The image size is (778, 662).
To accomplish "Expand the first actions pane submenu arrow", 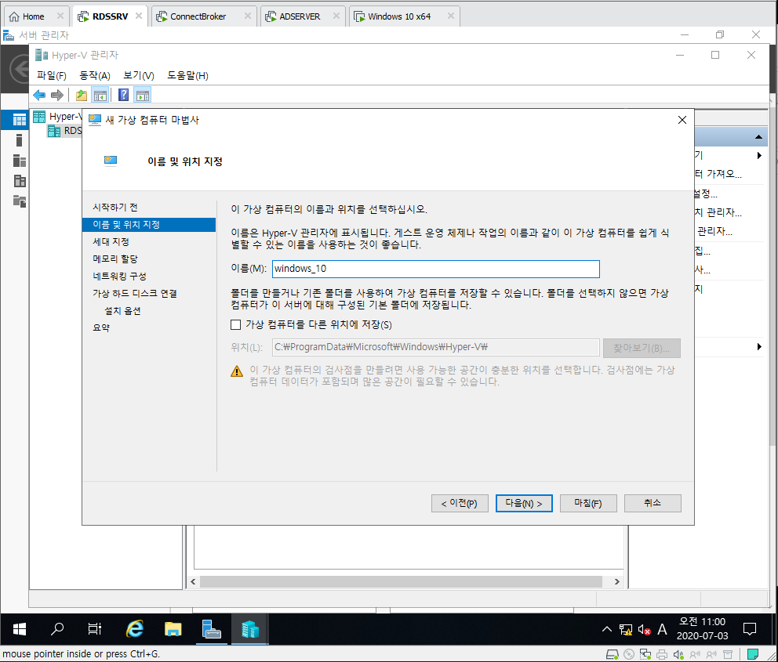I will [759, 156].
